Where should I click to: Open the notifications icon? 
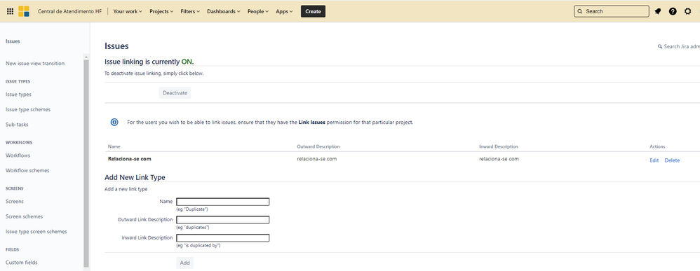(x=658, y=12)
